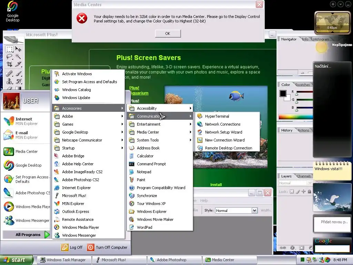Click the foreground color swatch in Color panel

[283, 93]
